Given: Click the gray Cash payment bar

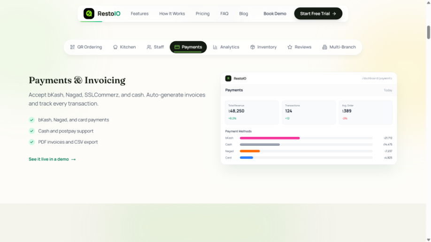Looking at the screenshot, I should tap(260, 144).
